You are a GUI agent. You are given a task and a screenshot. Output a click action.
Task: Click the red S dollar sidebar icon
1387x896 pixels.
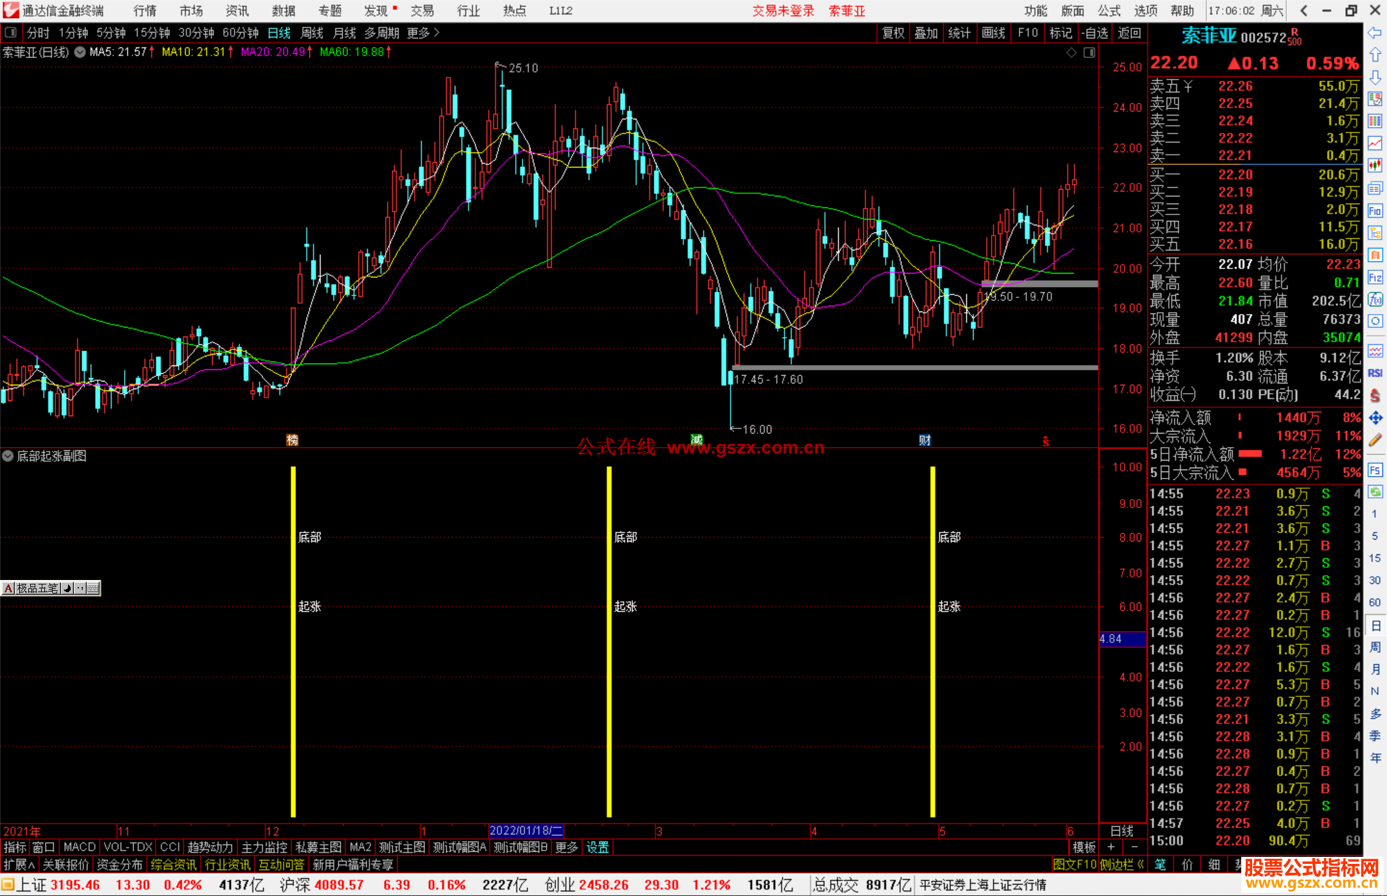point(1375,396)
